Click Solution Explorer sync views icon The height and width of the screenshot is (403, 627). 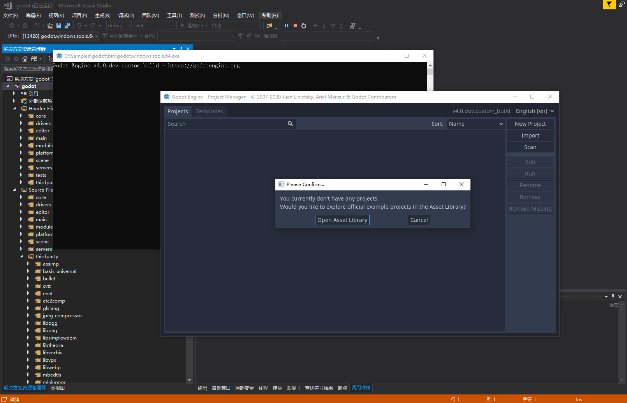tap(34, 59)
